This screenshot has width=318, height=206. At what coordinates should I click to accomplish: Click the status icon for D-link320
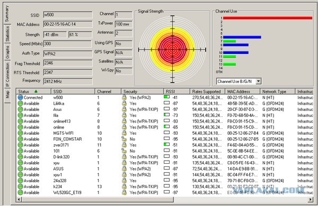[20, 157]
